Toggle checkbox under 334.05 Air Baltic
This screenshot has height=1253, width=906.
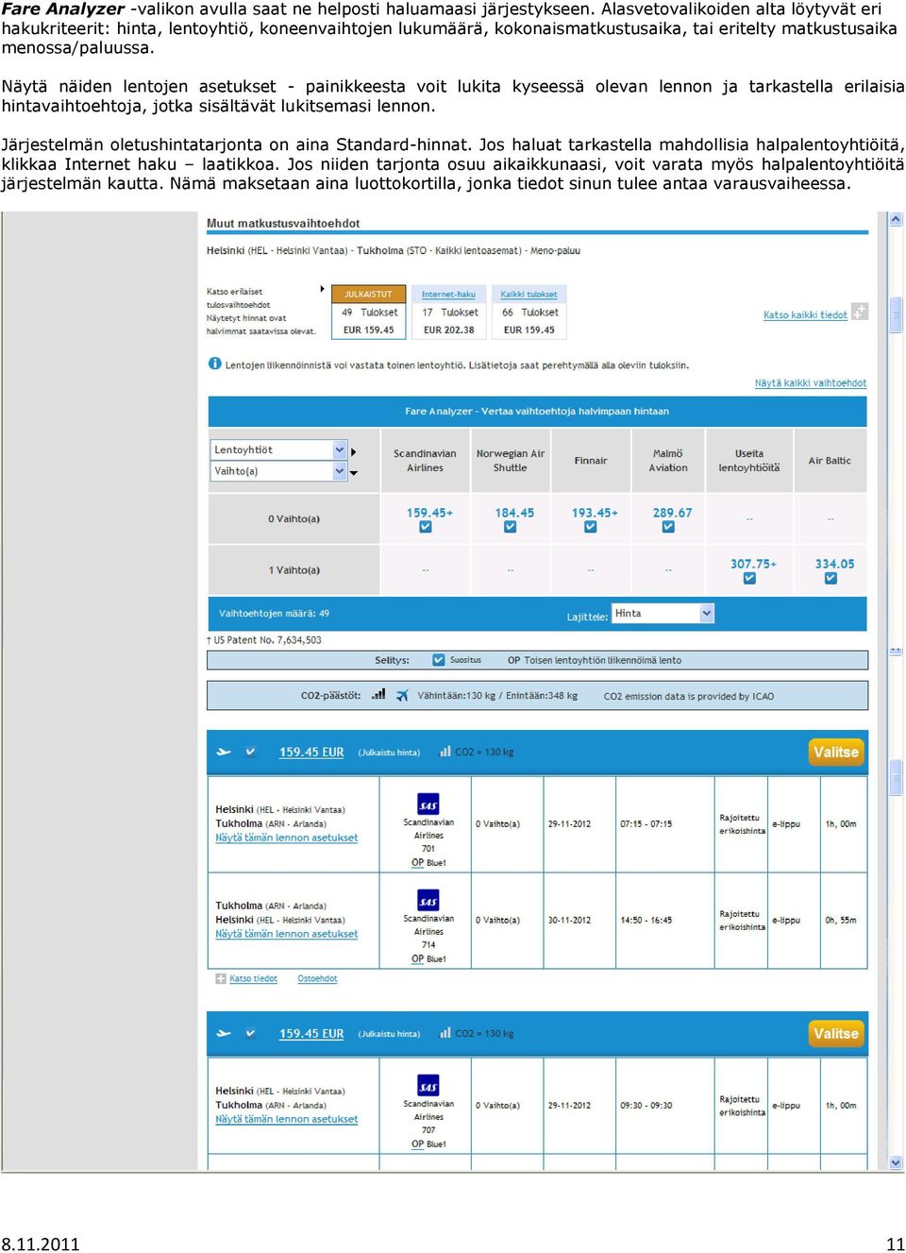coord(830,578)
